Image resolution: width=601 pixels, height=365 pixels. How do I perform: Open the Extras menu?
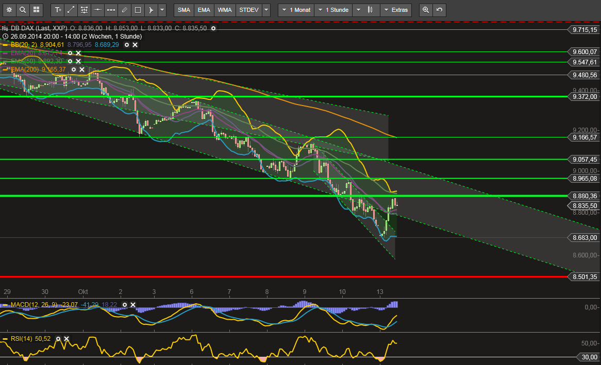click(x=395, y=10)
